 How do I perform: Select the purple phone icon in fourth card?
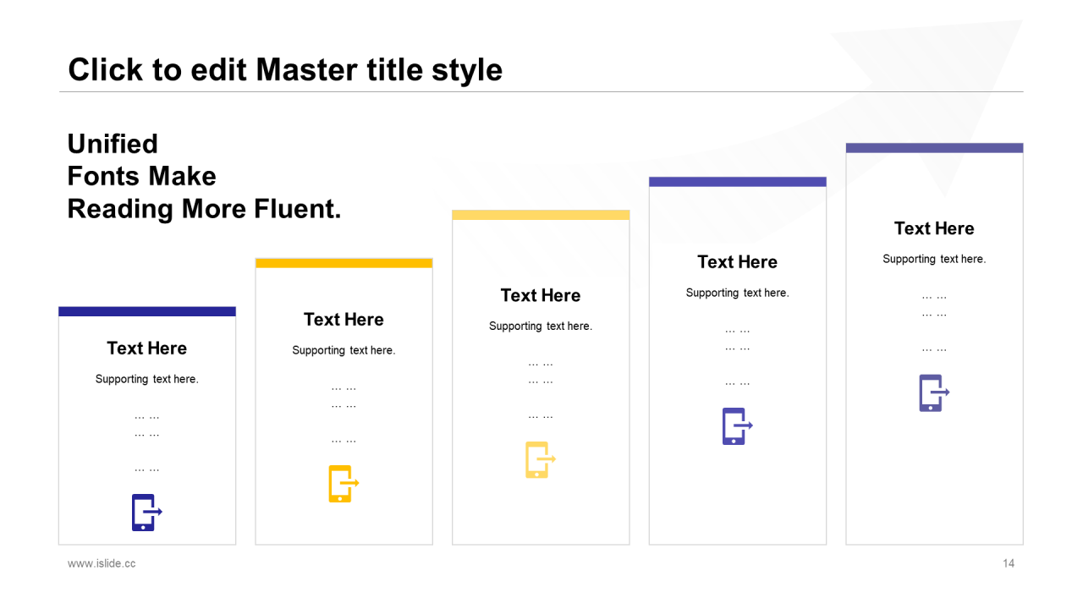click(x=737, y=426)
